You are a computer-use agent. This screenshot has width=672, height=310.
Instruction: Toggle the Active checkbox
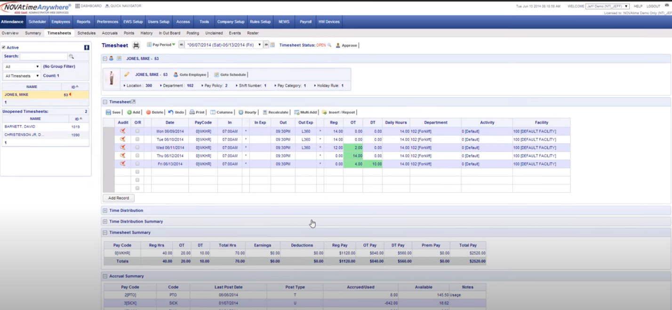[x=4, y=48]
